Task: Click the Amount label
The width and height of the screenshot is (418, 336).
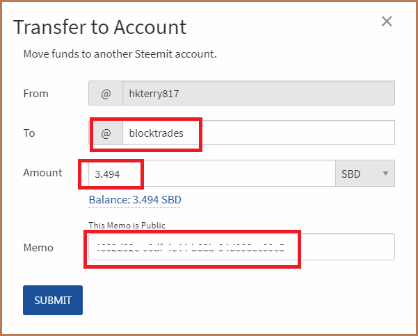Action: (43, 173)
